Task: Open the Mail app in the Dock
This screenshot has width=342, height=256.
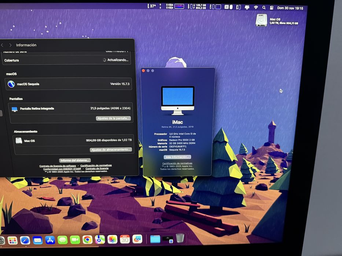Action: coord(37,240)
